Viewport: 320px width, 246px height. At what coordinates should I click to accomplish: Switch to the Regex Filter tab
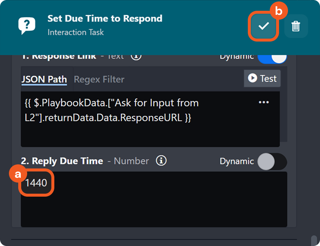coord(99,79)
